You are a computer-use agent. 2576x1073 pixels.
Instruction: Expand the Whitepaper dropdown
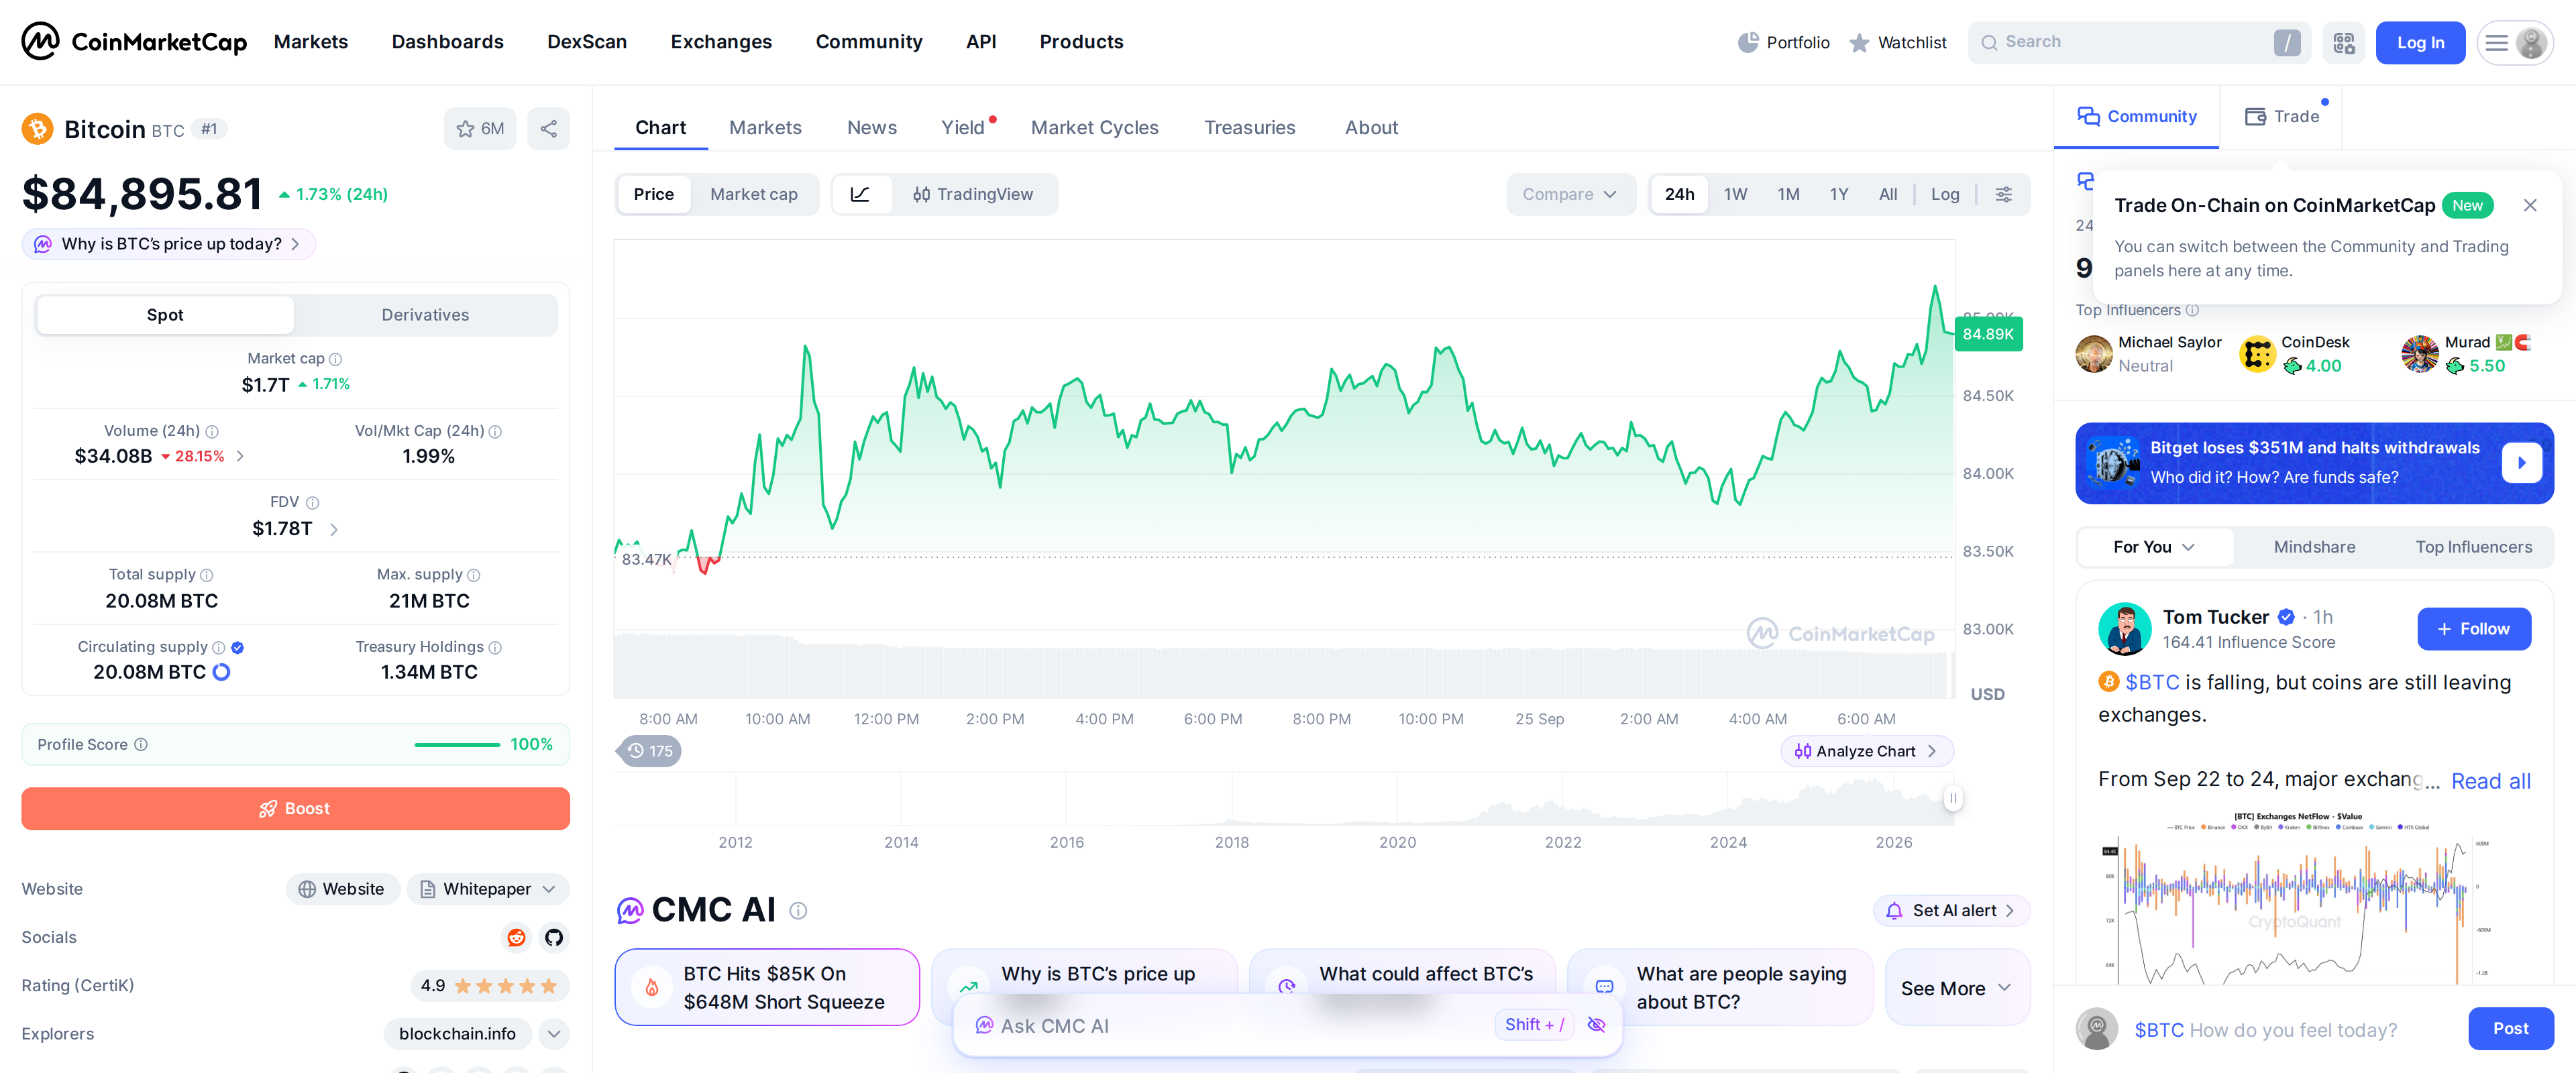pos(487,889)
